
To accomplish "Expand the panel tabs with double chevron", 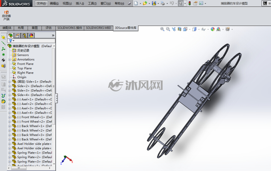I will pyautogui.click(x=53, y=36).
